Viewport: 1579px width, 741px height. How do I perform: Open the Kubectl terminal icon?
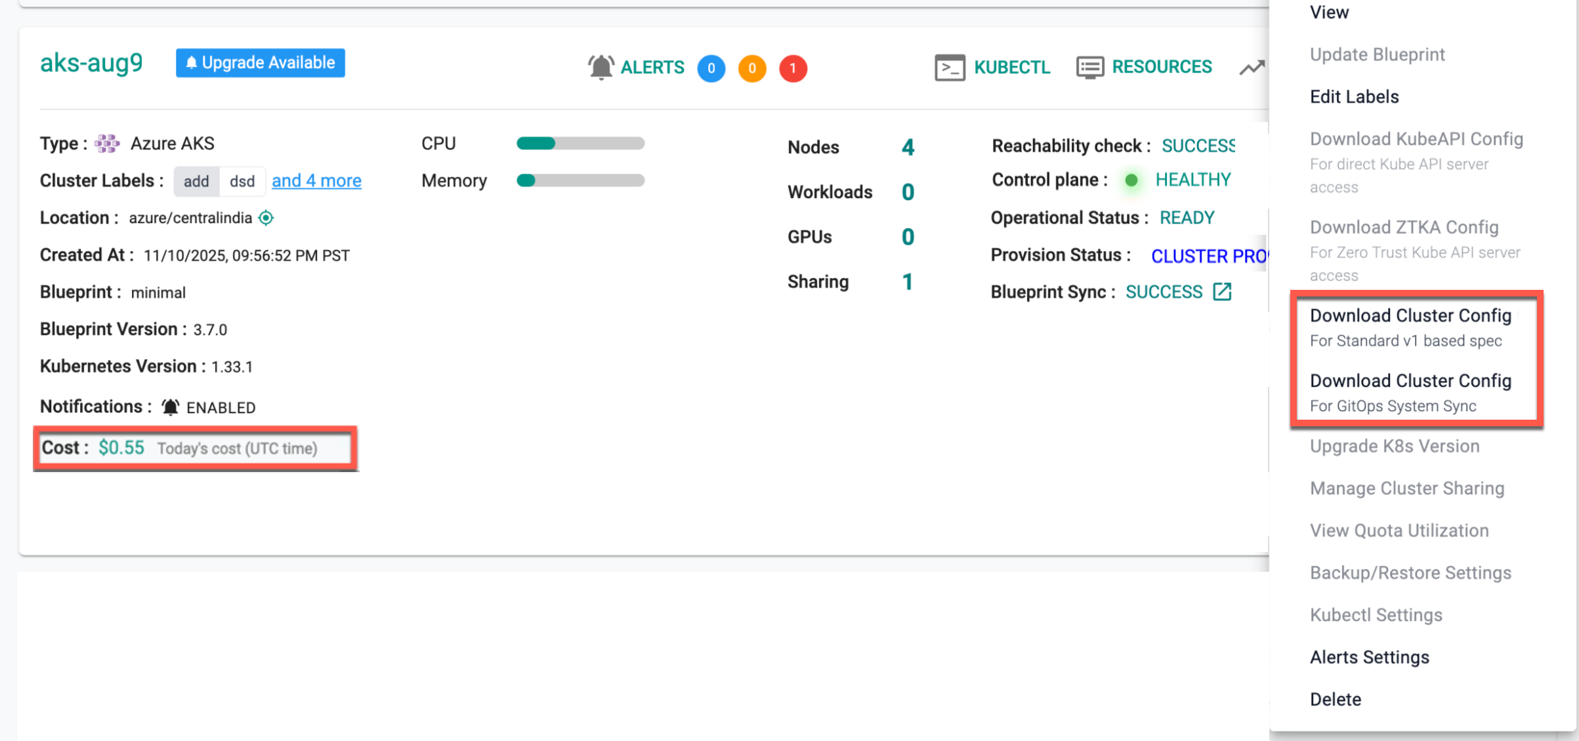pyautogui.click(x=950, y=68)
